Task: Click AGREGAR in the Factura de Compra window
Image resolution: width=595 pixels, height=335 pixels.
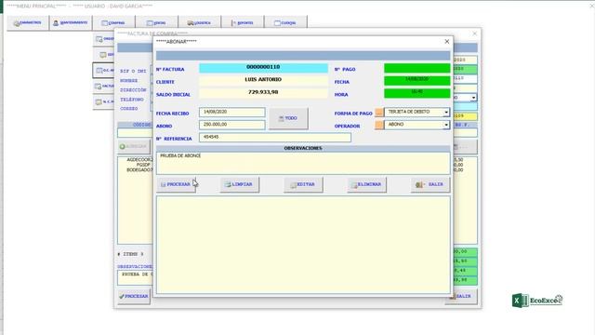Action: click(x=134, y=146)
